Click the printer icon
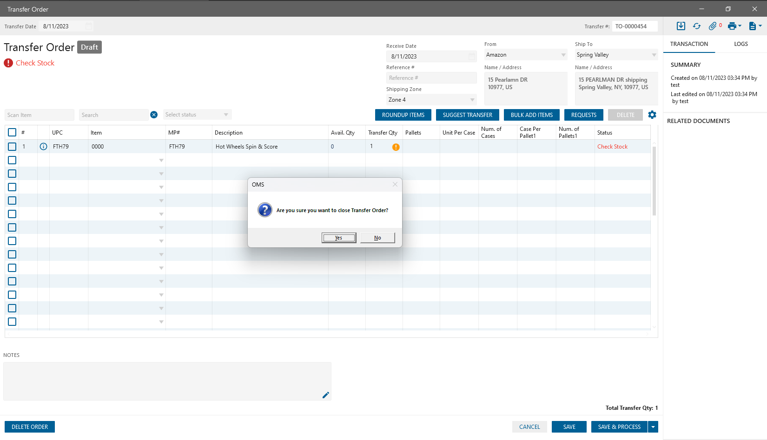 tap(732, 26)
